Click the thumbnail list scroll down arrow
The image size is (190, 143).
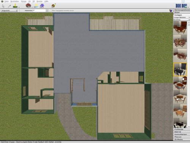pyautogui.click(x=189, y=127)
